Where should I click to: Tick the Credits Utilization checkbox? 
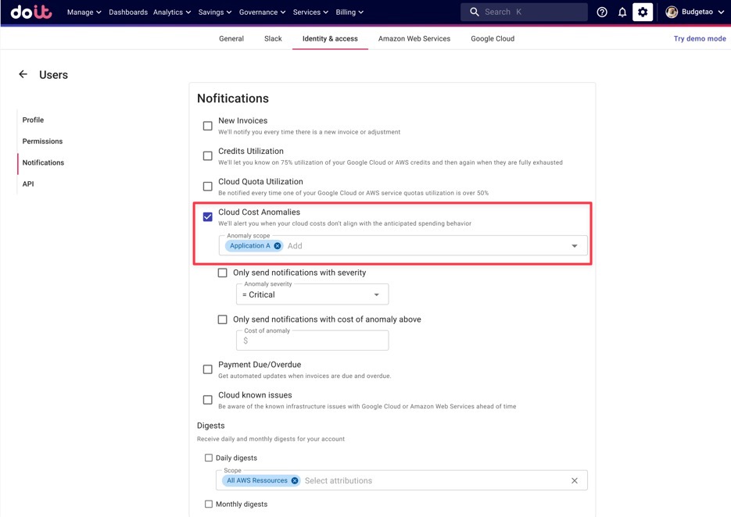click(x=207, y=156)
